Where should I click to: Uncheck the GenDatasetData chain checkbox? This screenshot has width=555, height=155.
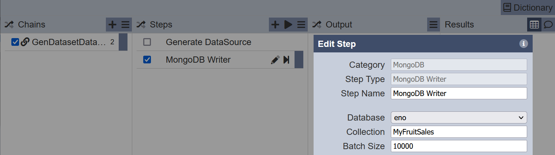(15, 42)
